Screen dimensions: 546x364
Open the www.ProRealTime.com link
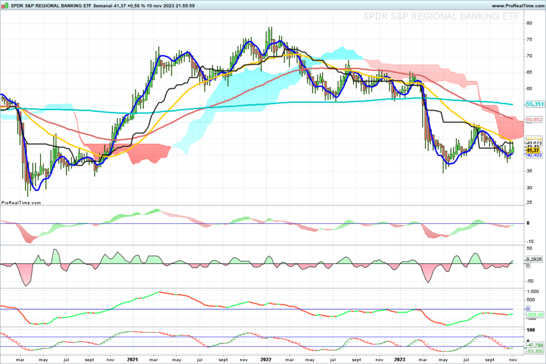[517, 6]
